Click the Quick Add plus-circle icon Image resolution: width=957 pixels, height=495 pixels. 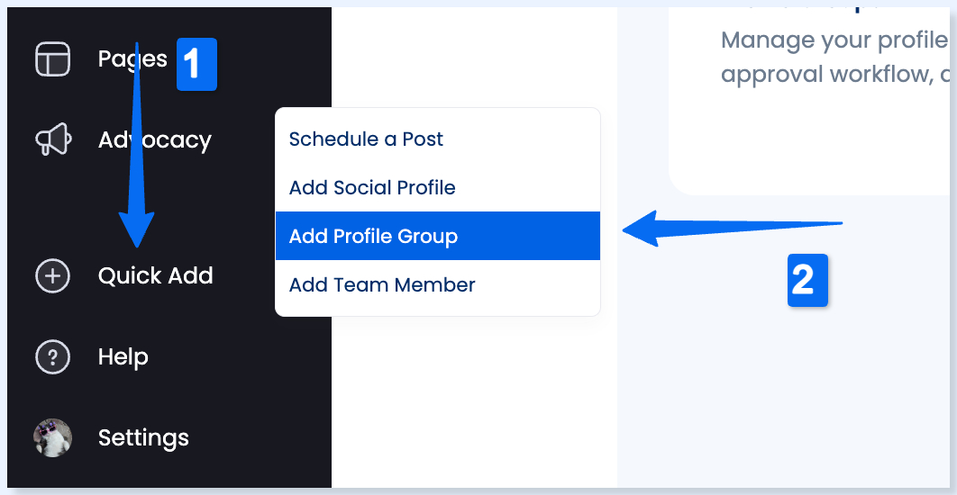[52, 276]
